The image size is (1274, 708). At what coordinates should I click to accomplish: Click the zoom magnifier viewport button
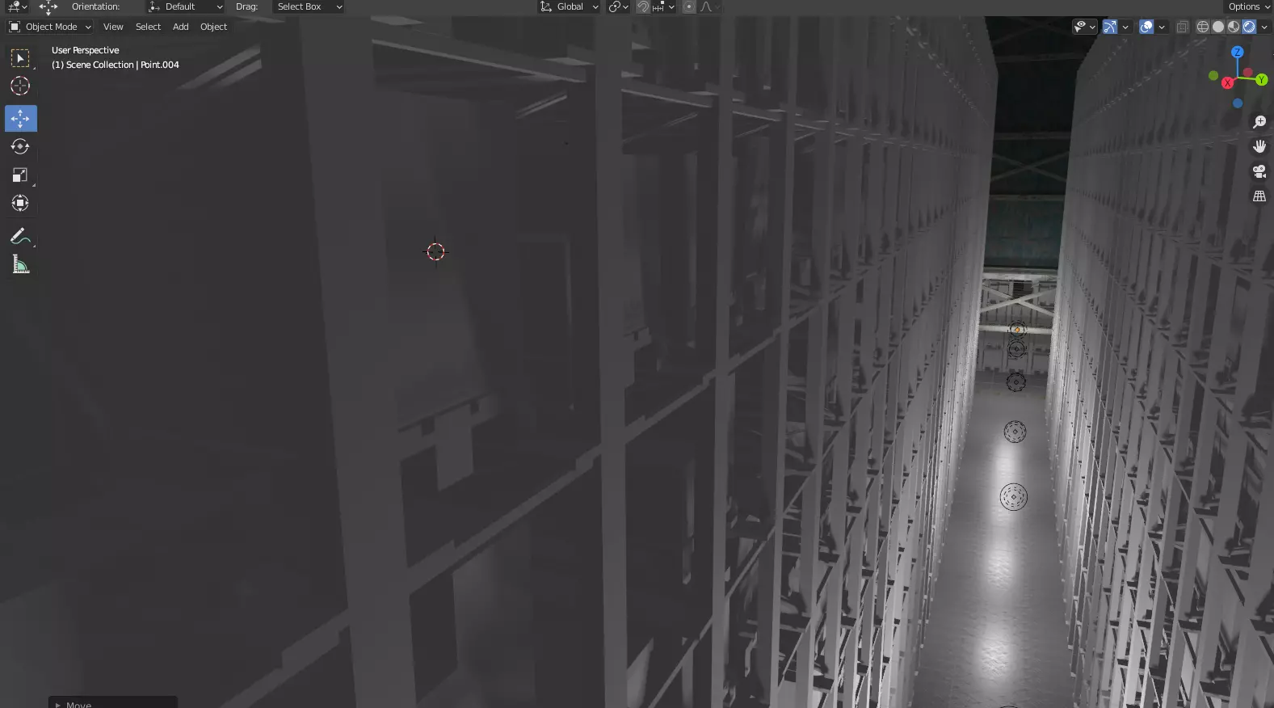(1259, 122)
